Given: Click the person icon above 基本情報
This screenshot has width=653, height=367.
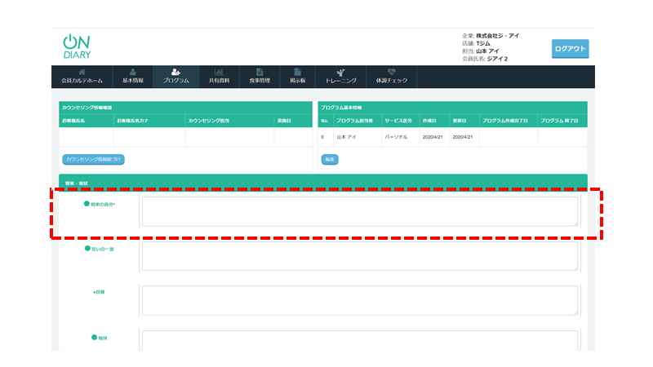Looking at the screenshot, I should click(133, 72).
